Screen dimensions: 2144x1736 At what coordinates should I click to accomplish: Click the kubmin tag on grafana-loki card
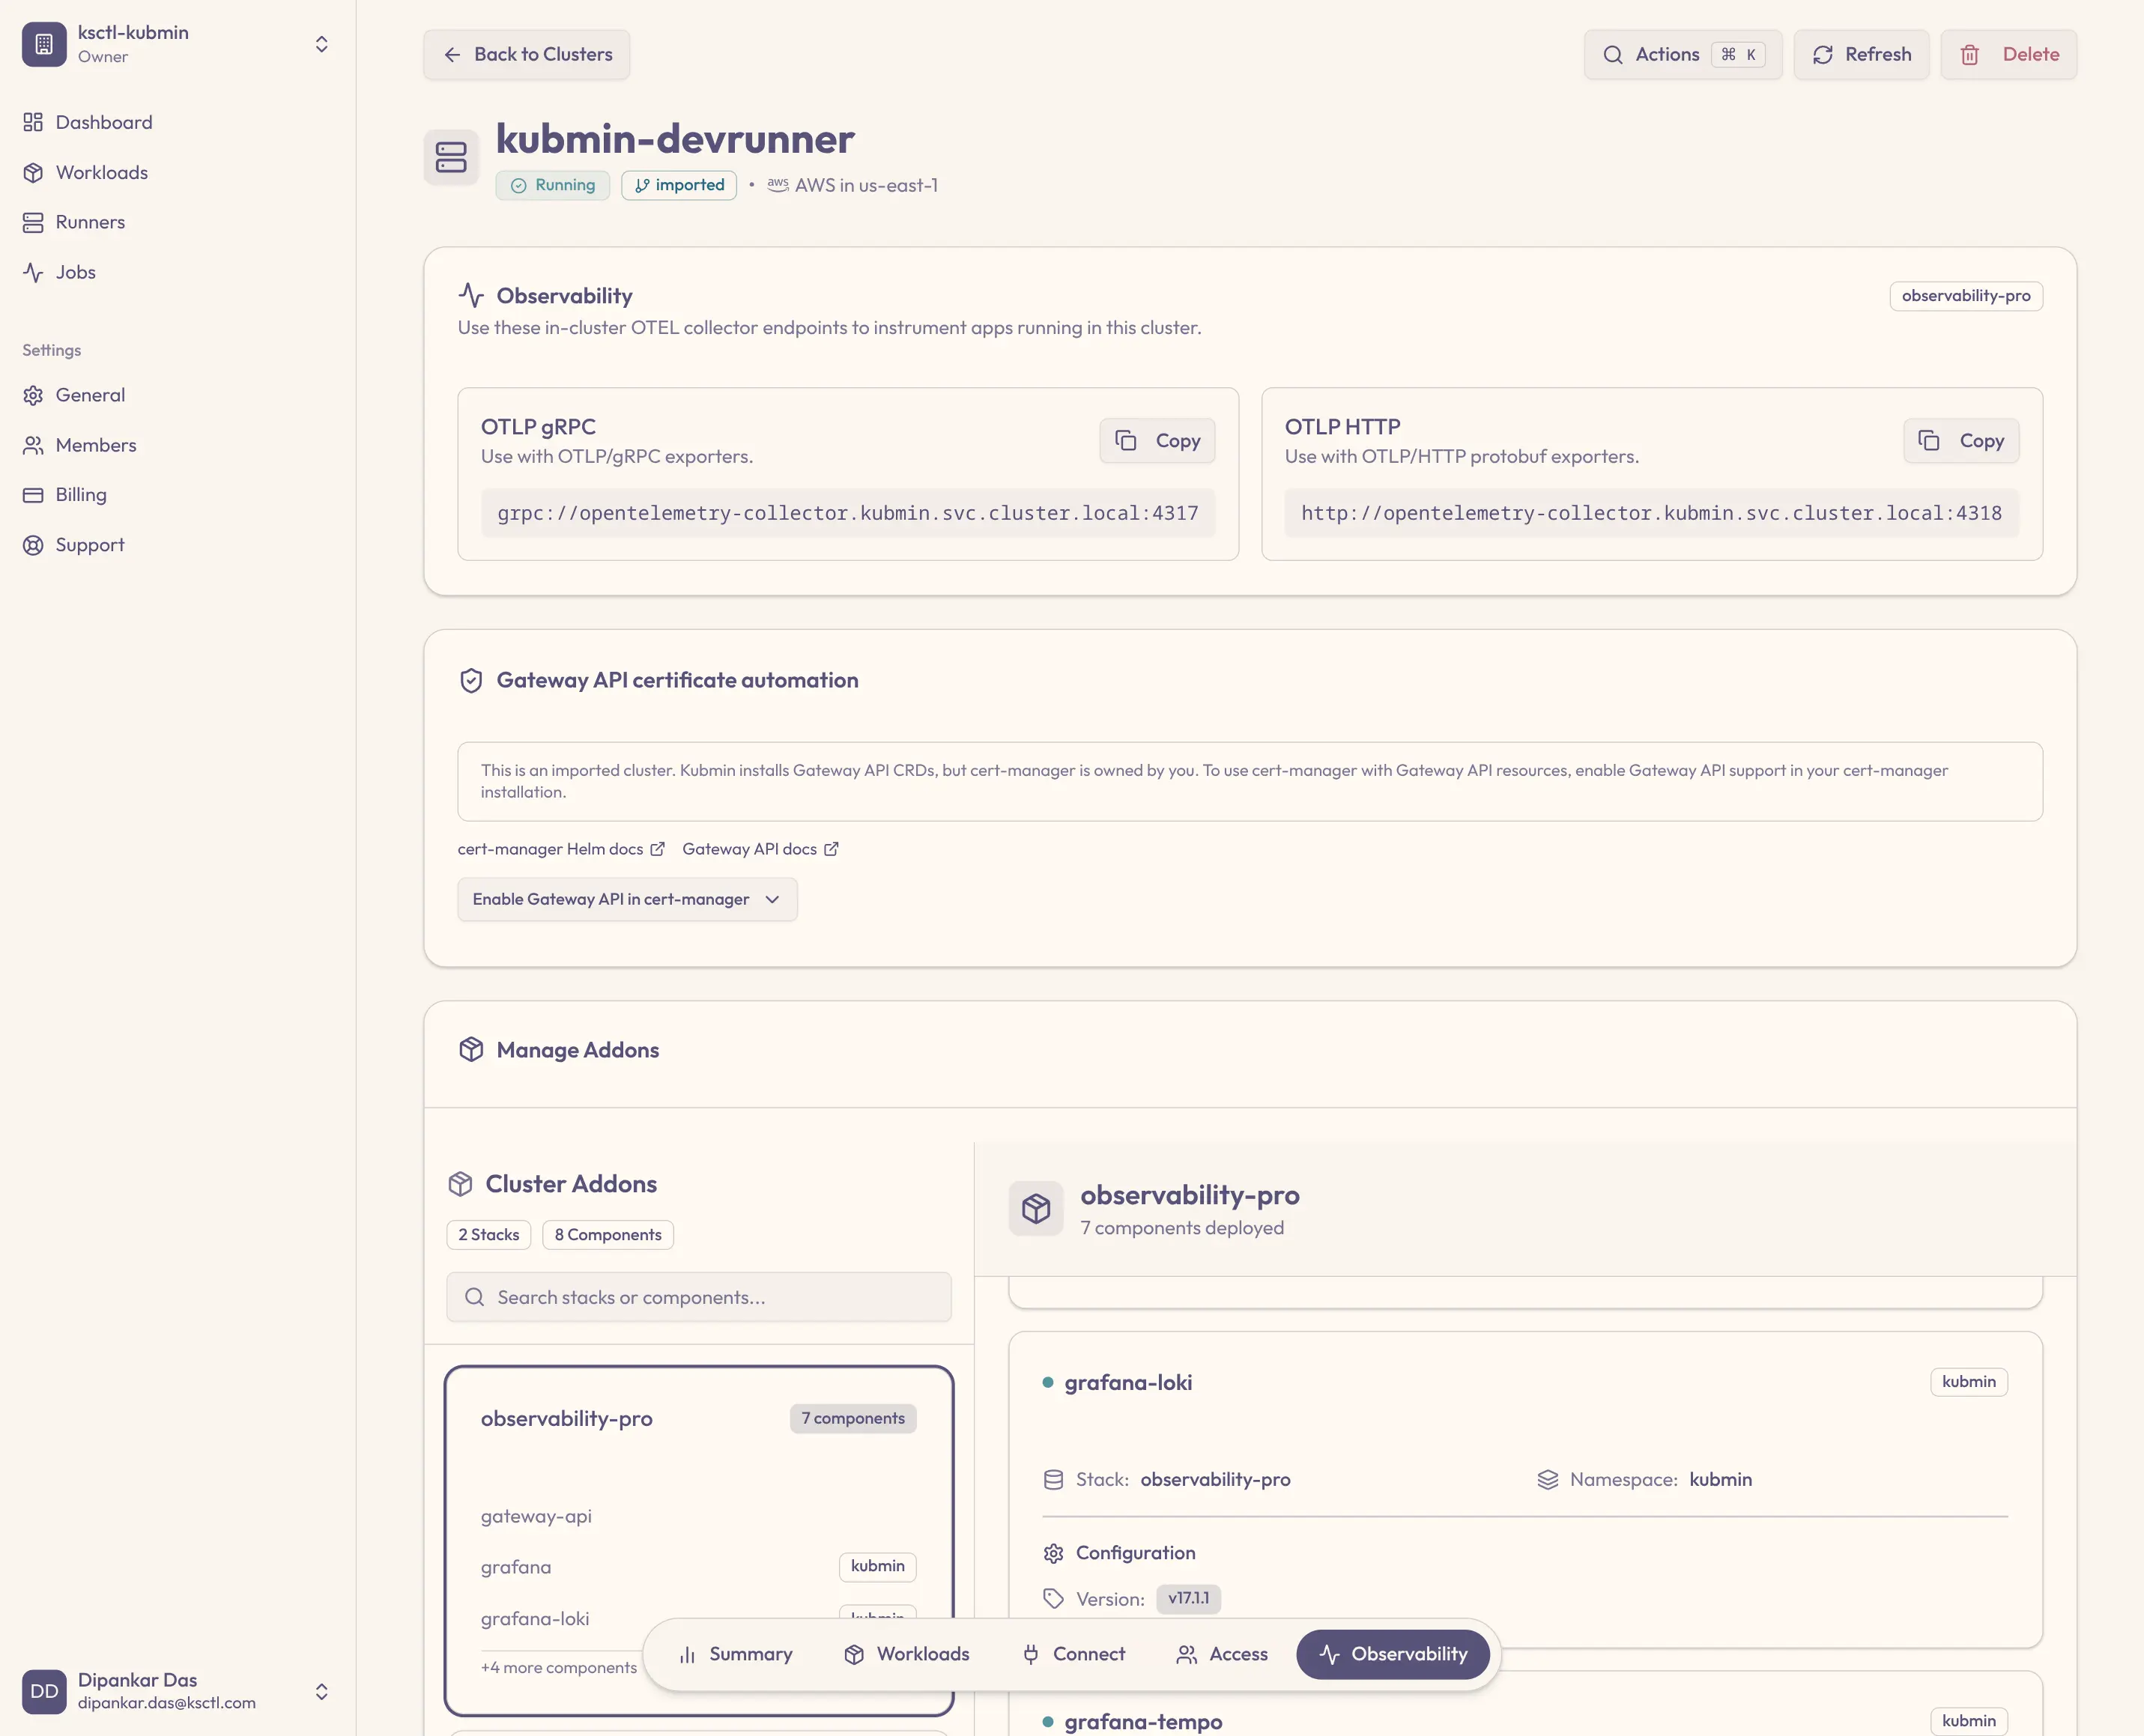(1968, 1382)
